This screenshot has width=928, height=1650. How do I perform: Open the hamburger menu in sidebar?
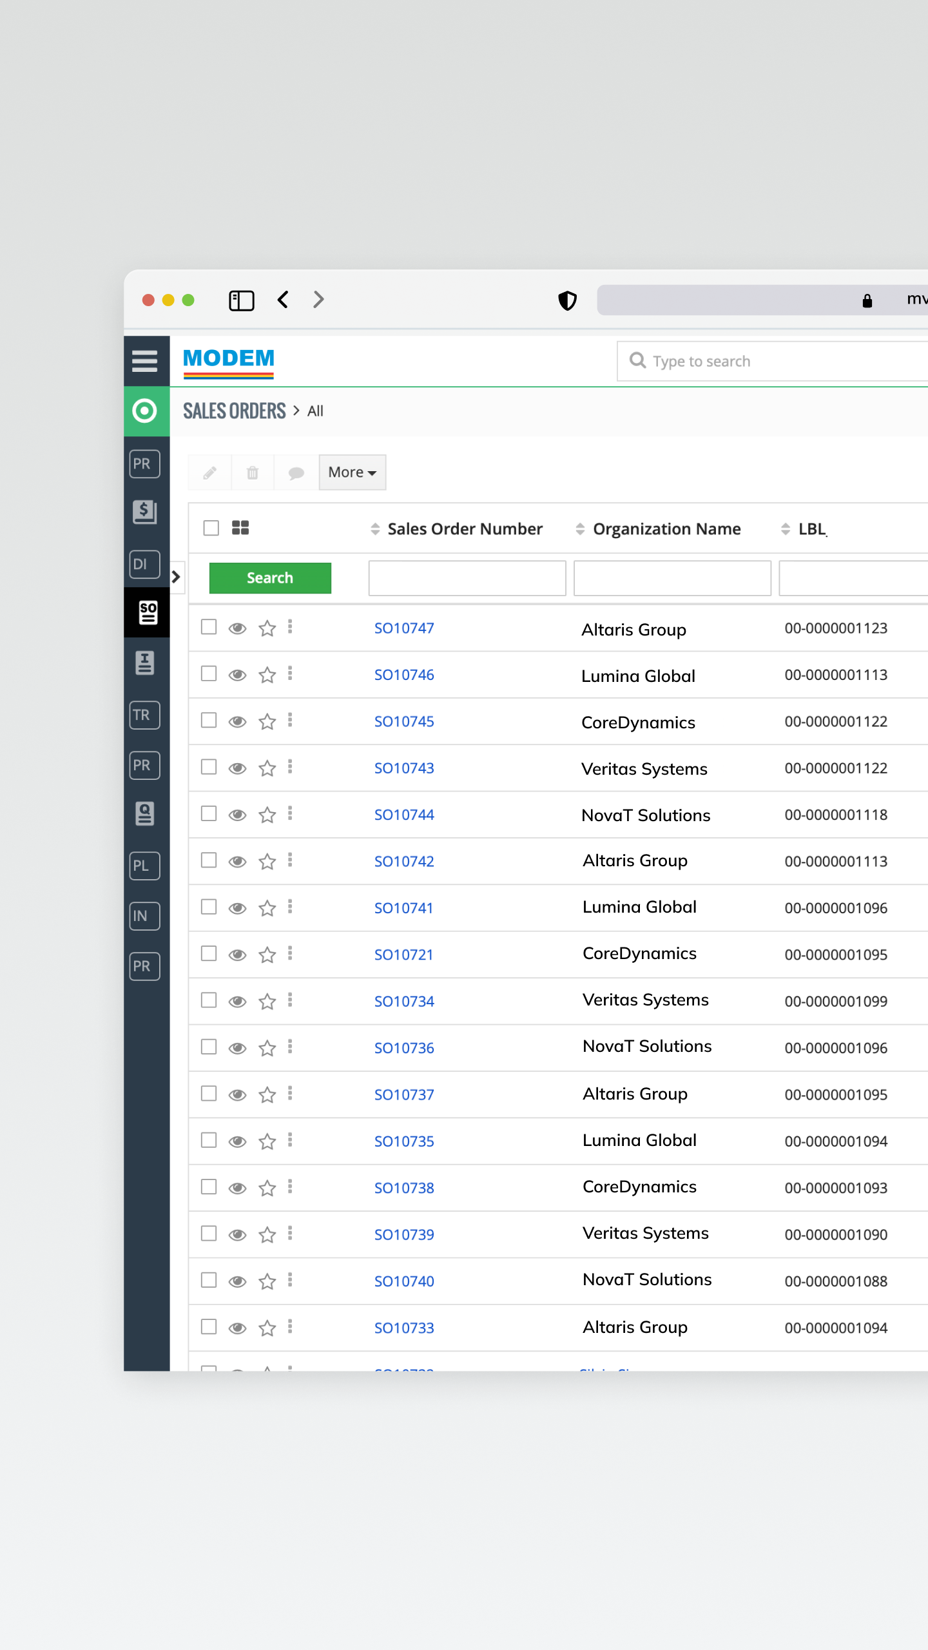(x=145, y=361)
